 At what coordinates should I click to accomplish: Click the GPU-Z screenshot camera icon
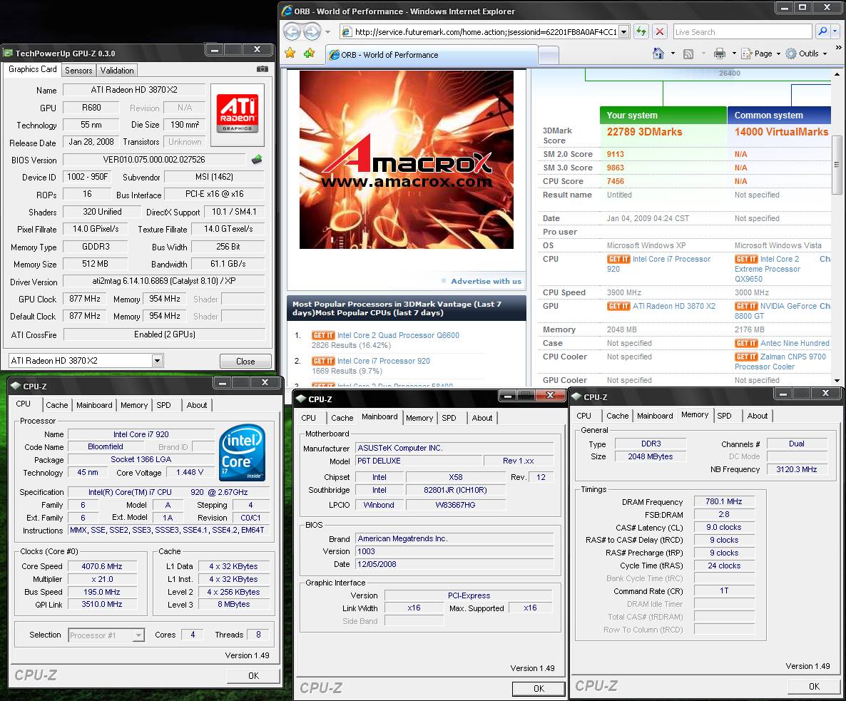(263, 69)
